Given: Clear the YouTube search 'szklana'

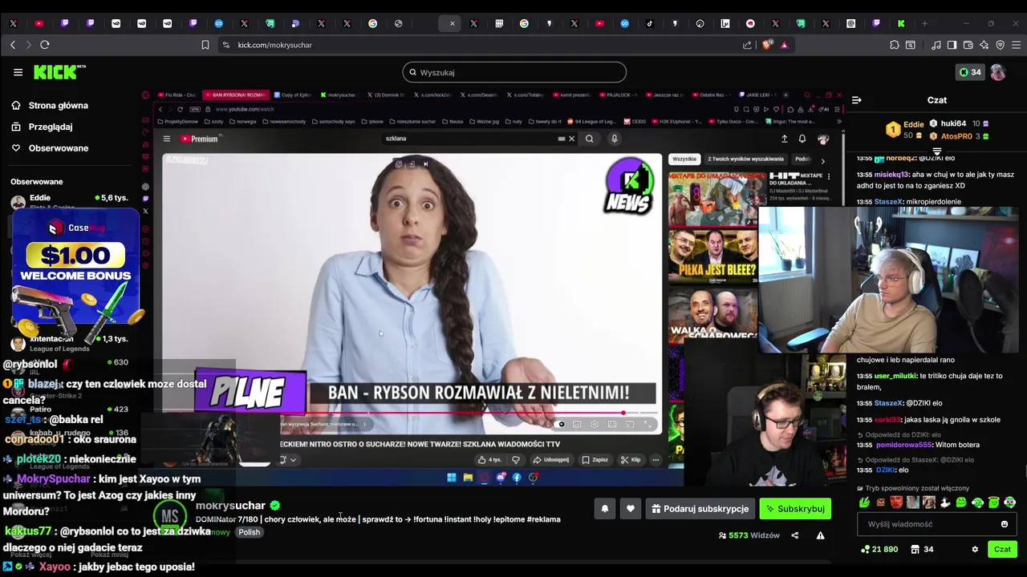Looking at the screenshot, I should point(571,139).
